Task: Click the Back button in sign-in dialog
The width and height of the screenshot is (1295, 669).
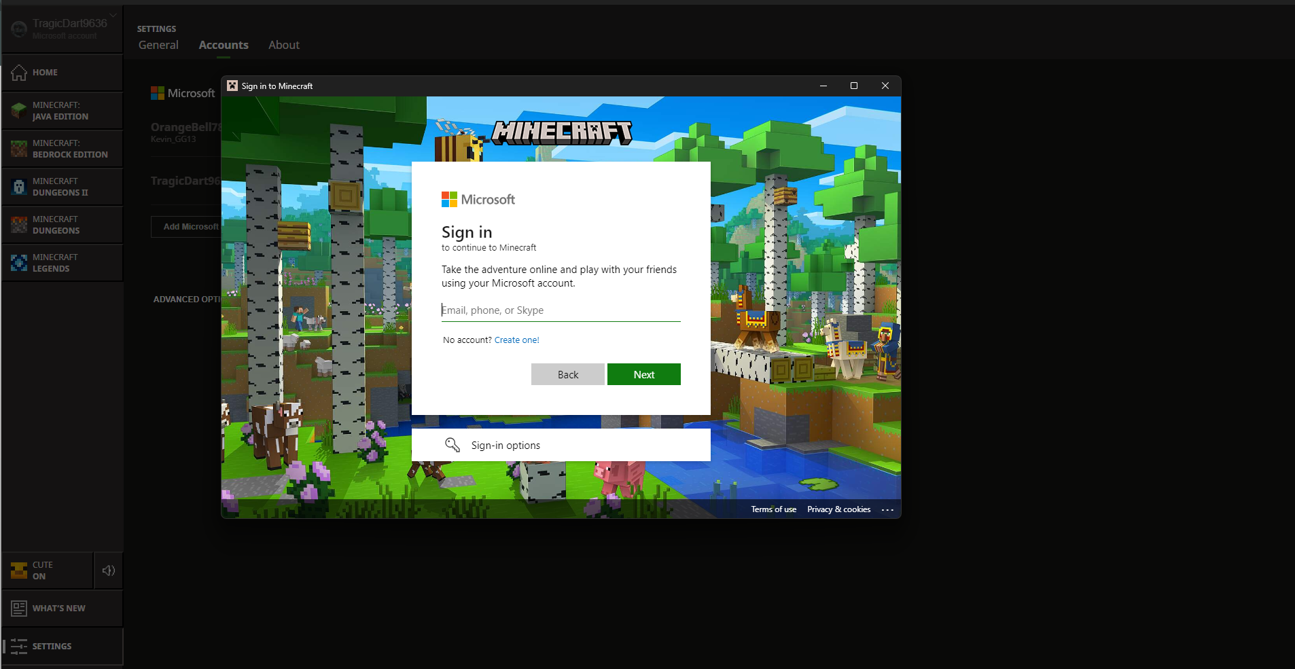Action: [568, 374]
